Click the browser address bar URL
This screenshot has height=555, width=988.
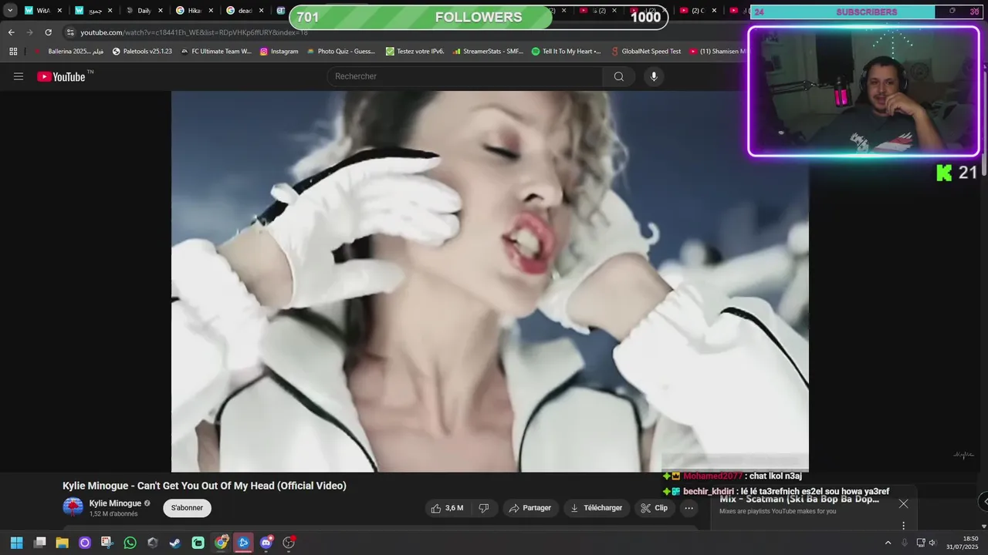tap(194, 32)
